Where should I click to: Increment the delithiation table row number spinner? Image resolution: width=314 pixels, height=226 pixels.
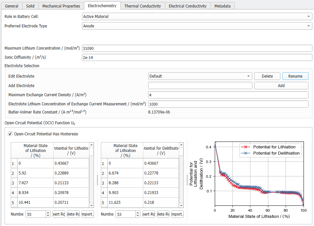(x=138, y=213)
